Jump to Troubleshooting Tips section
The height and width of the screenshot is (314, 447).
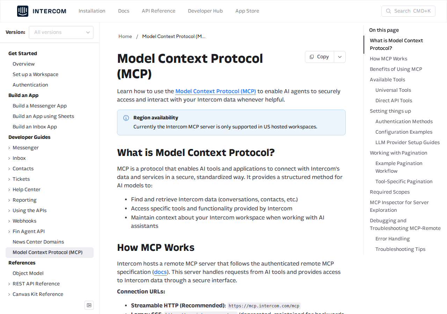pyautogui.click(x=400, y=249)
